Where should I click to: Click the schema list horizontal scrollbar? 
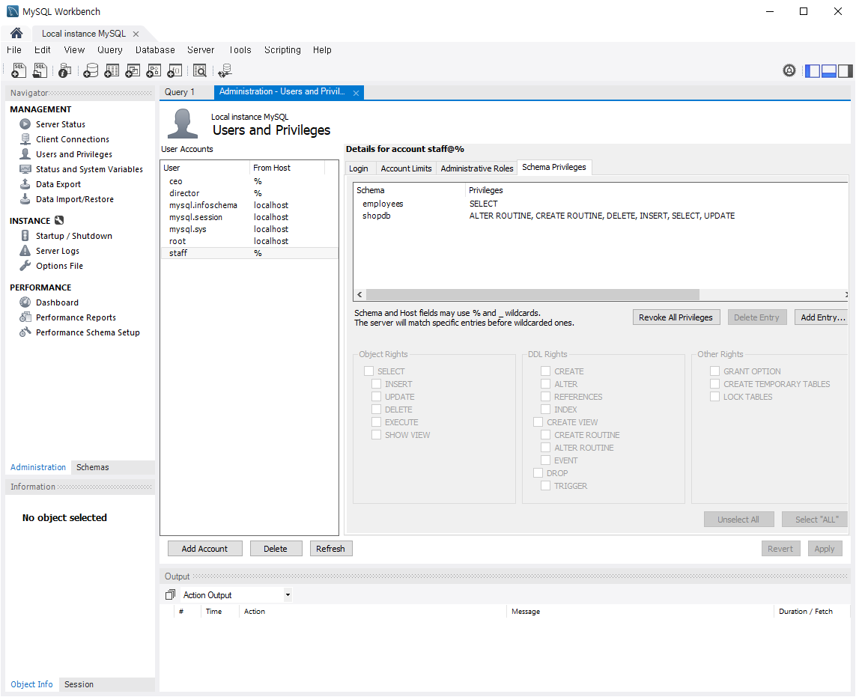coord(532,295)
